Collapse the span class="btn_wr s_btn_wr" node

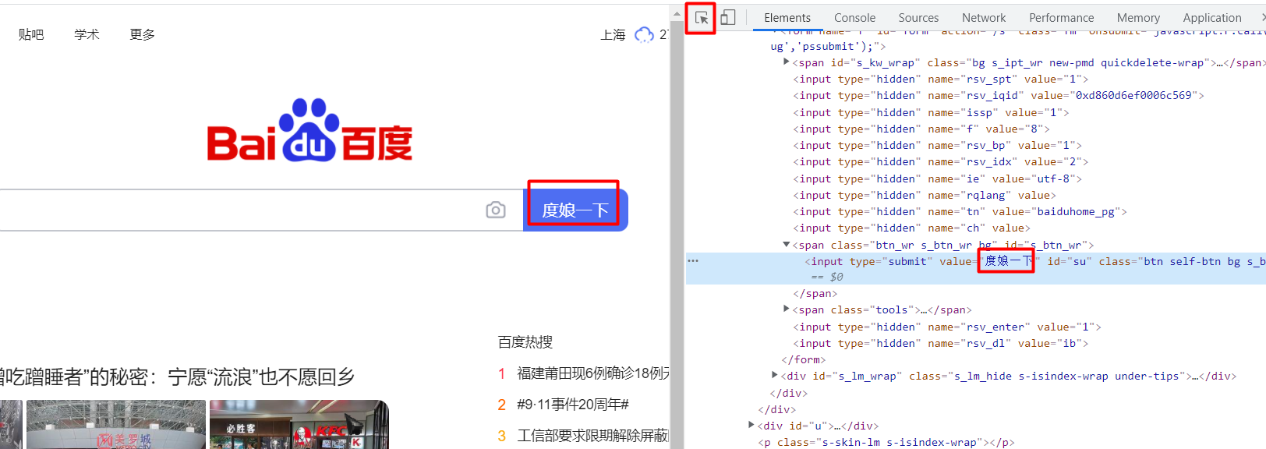[x=787, y=245]
